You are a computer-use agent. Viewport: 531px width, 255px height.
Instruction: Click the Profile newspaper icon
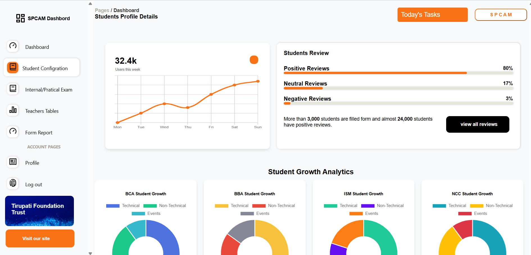coord(13,162)
